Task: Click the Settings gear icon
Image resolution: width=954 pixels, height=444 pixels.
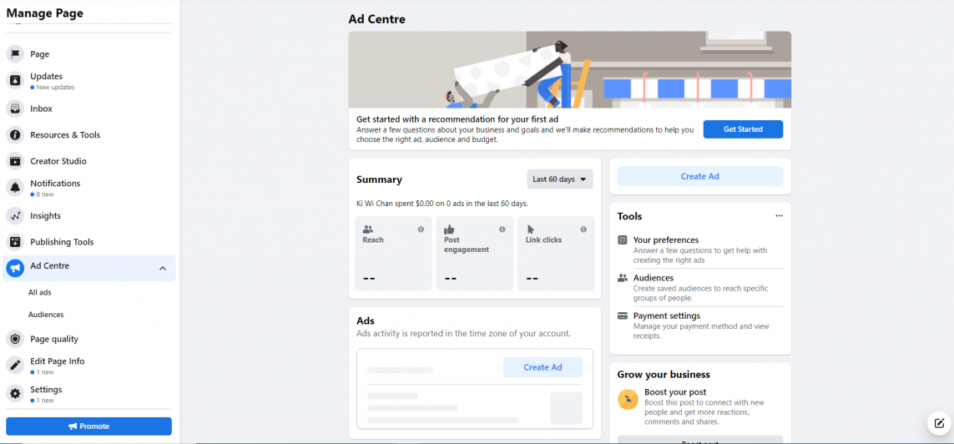Action: (x=15, y=394)
